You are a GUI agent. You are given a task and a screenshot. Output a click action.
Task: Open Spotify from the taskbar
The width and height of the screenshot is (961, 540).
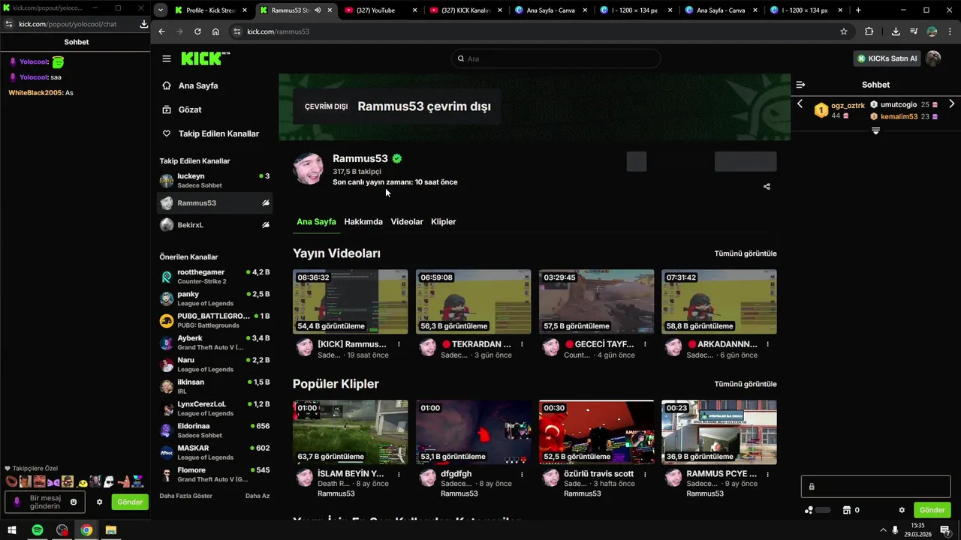[37, 530]
